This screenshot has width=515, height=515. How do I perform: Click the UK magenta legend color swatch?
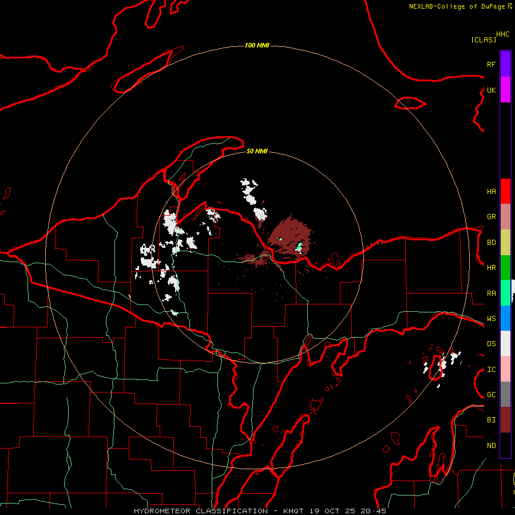click(x=505, y=90)
